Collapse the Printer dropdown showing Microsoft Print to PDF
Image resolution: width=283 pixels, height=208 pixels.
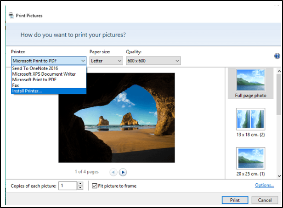click(49, 61)
